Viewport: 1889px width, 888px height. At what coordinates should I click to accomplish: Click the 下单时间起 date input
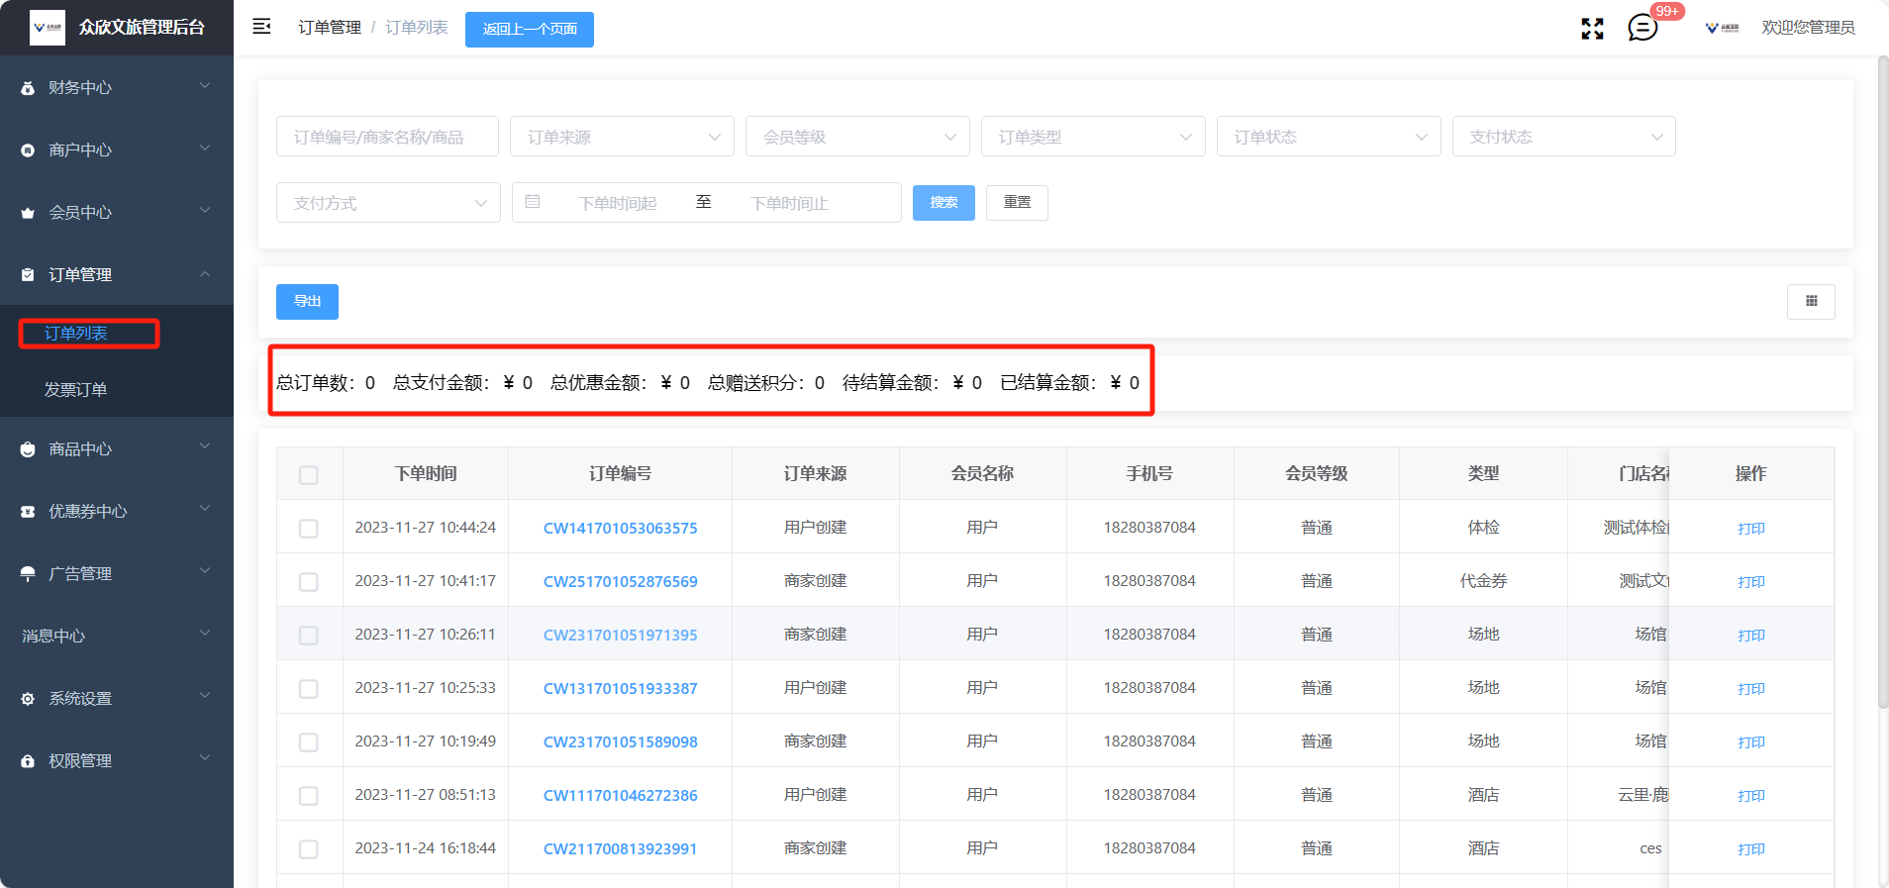point(618,203)
